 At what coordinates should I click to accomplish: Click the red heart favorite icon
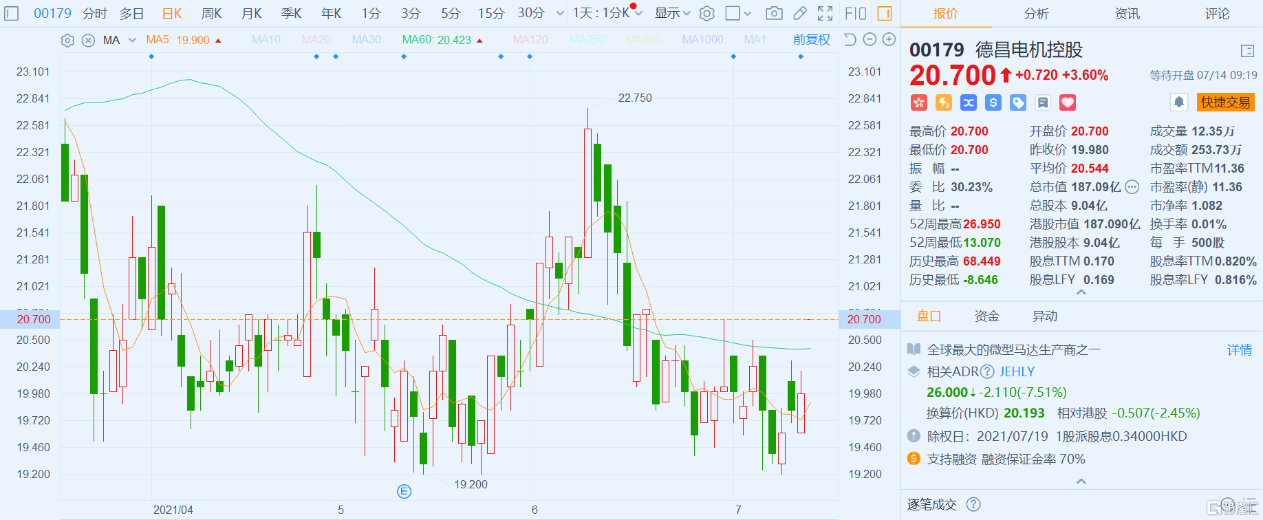coord(1067,102)
